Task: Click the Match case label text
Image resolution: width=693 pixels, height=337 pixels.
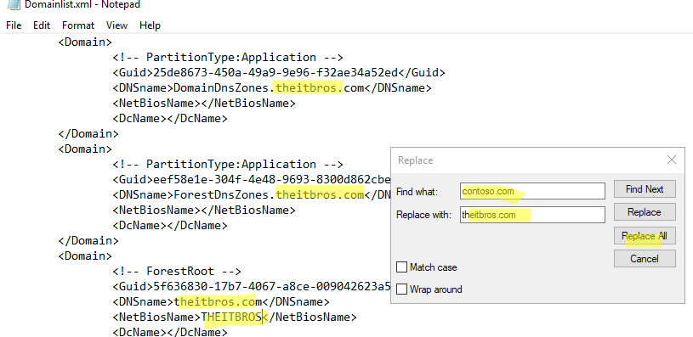Action: click(433, 267)
